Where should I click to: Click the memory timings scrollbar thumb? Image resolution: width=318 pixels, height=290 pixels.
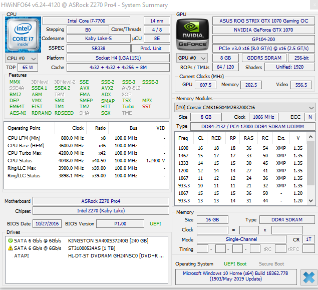click(x=310, y=163)
